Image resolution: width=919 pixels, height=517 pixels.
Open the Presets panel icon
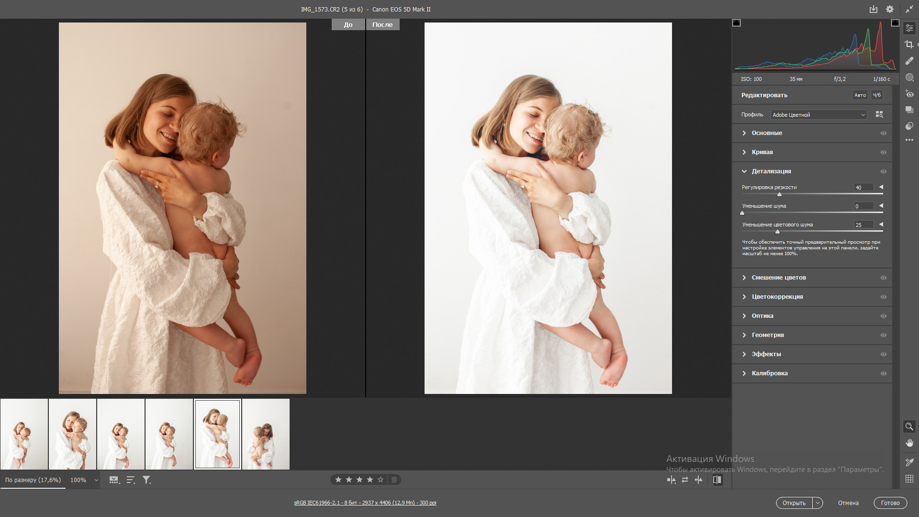pyautogui.click(x=909, y=126)
